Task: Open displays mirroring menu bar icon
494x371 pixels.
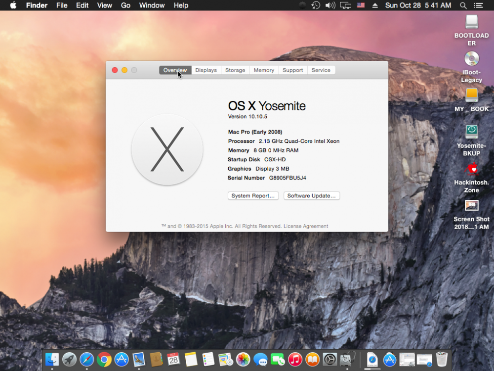Action: 346,5
